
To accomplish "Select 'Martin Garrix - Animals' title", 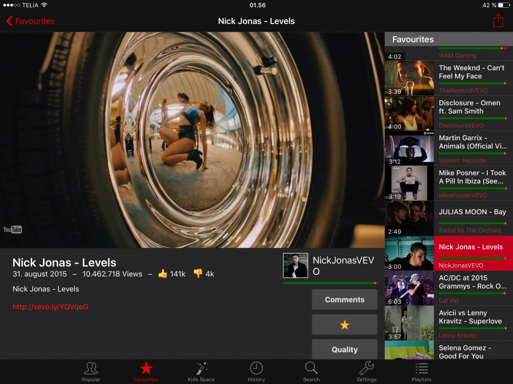I will tap(473, 142).
